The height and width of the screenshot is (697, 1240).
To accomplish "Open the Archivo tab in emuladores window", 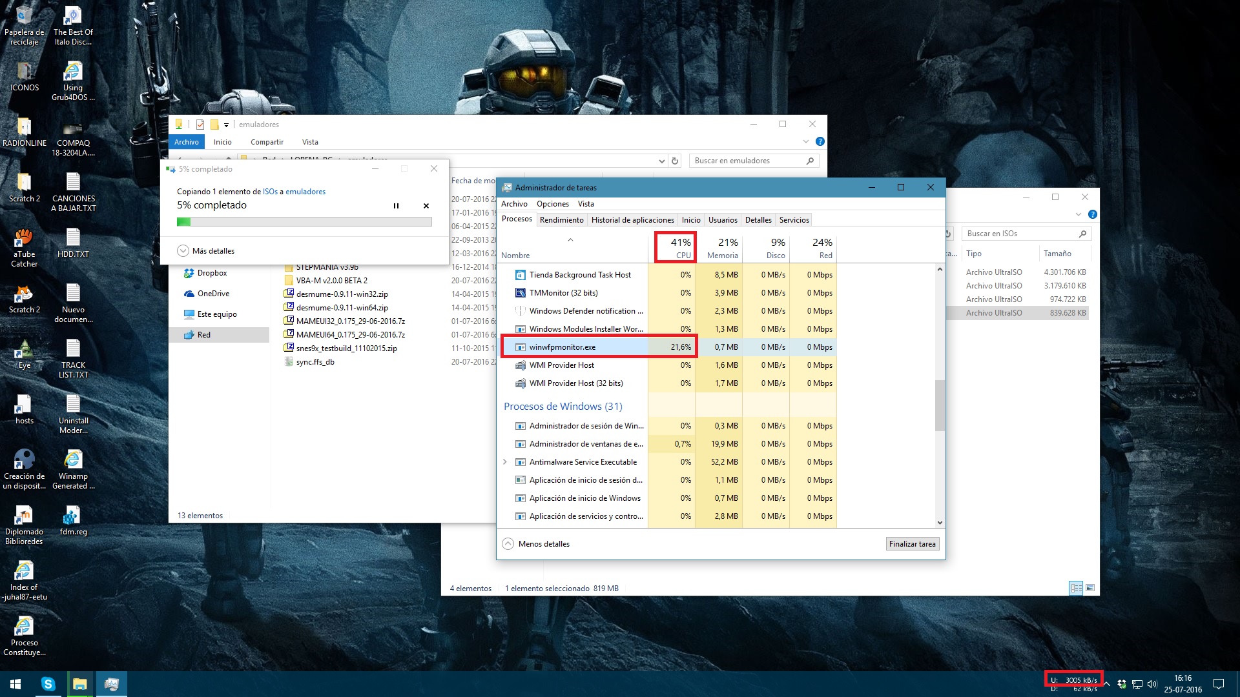I will click(x=187, y=142).
